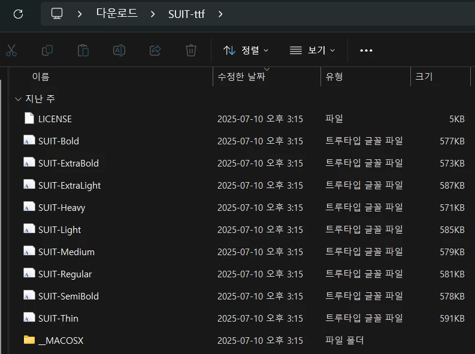Click the 577KB size value
This screenshot has width=475, height=354.
[452, 141]
